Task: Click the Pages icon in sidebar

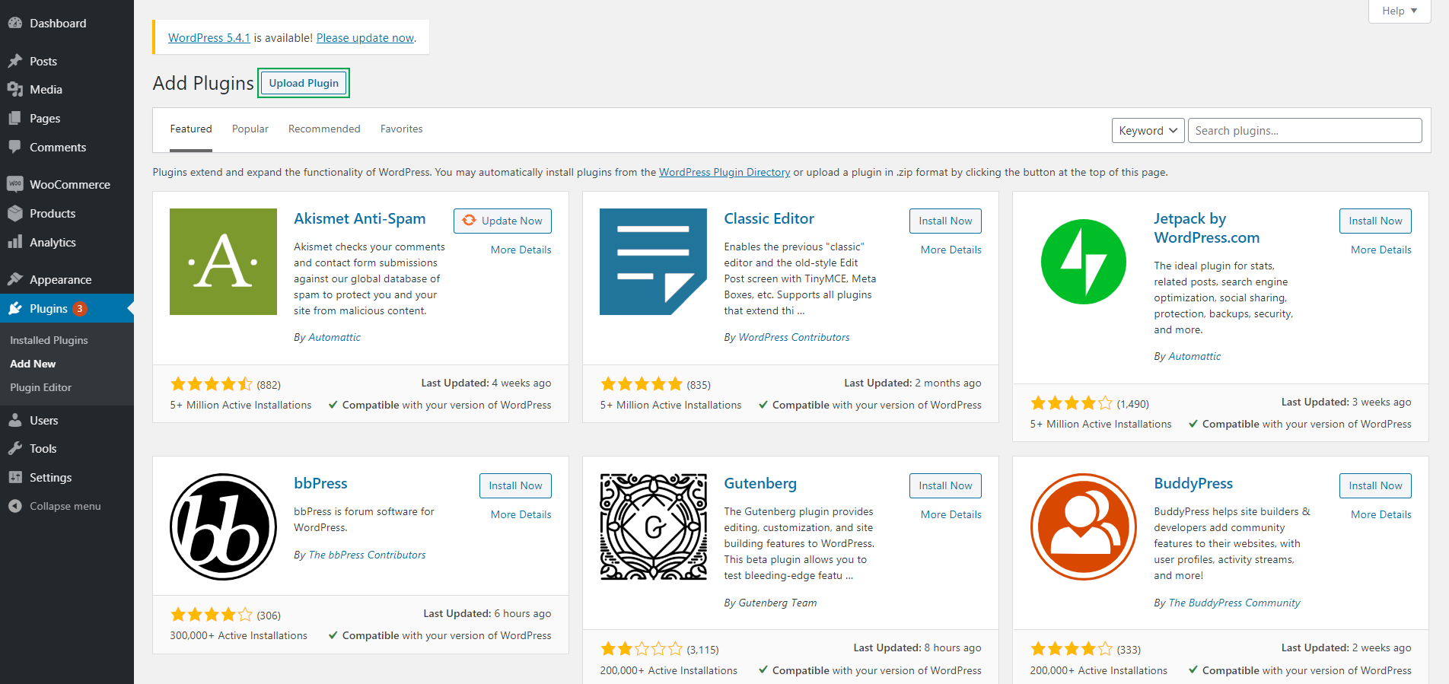Action: (x=15, y=118)
